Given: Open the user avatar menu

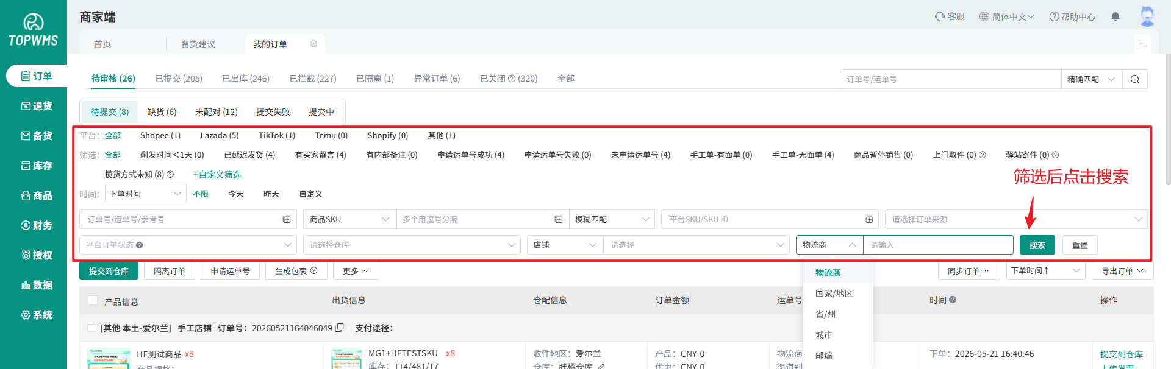Looking at the screenshot, I should pyautogui.click(x=1147, y=16).
